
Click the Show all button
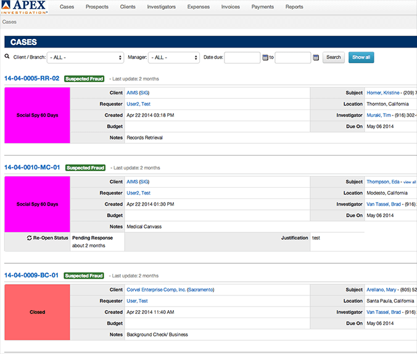[x=361, y=57]
